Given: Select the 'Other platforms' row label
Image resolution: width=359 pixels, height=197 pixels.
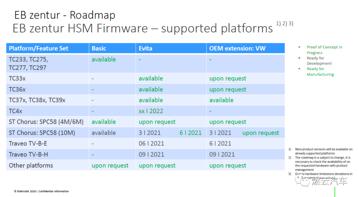Looking at the screenshot, I should tap(31, 166).
